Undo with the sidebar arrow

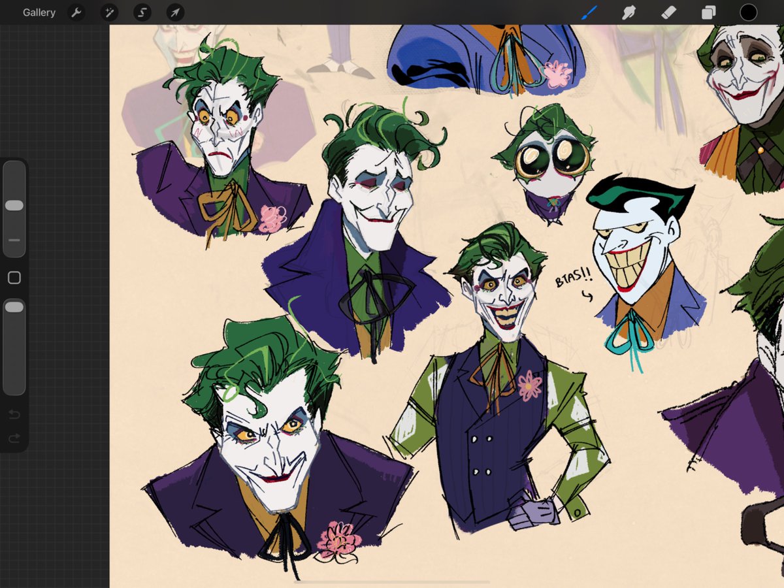[14, 414]
